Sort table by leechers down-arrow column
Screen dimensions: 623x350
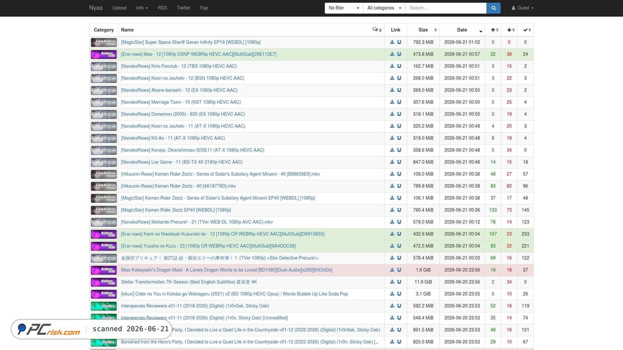click(509, 30)
